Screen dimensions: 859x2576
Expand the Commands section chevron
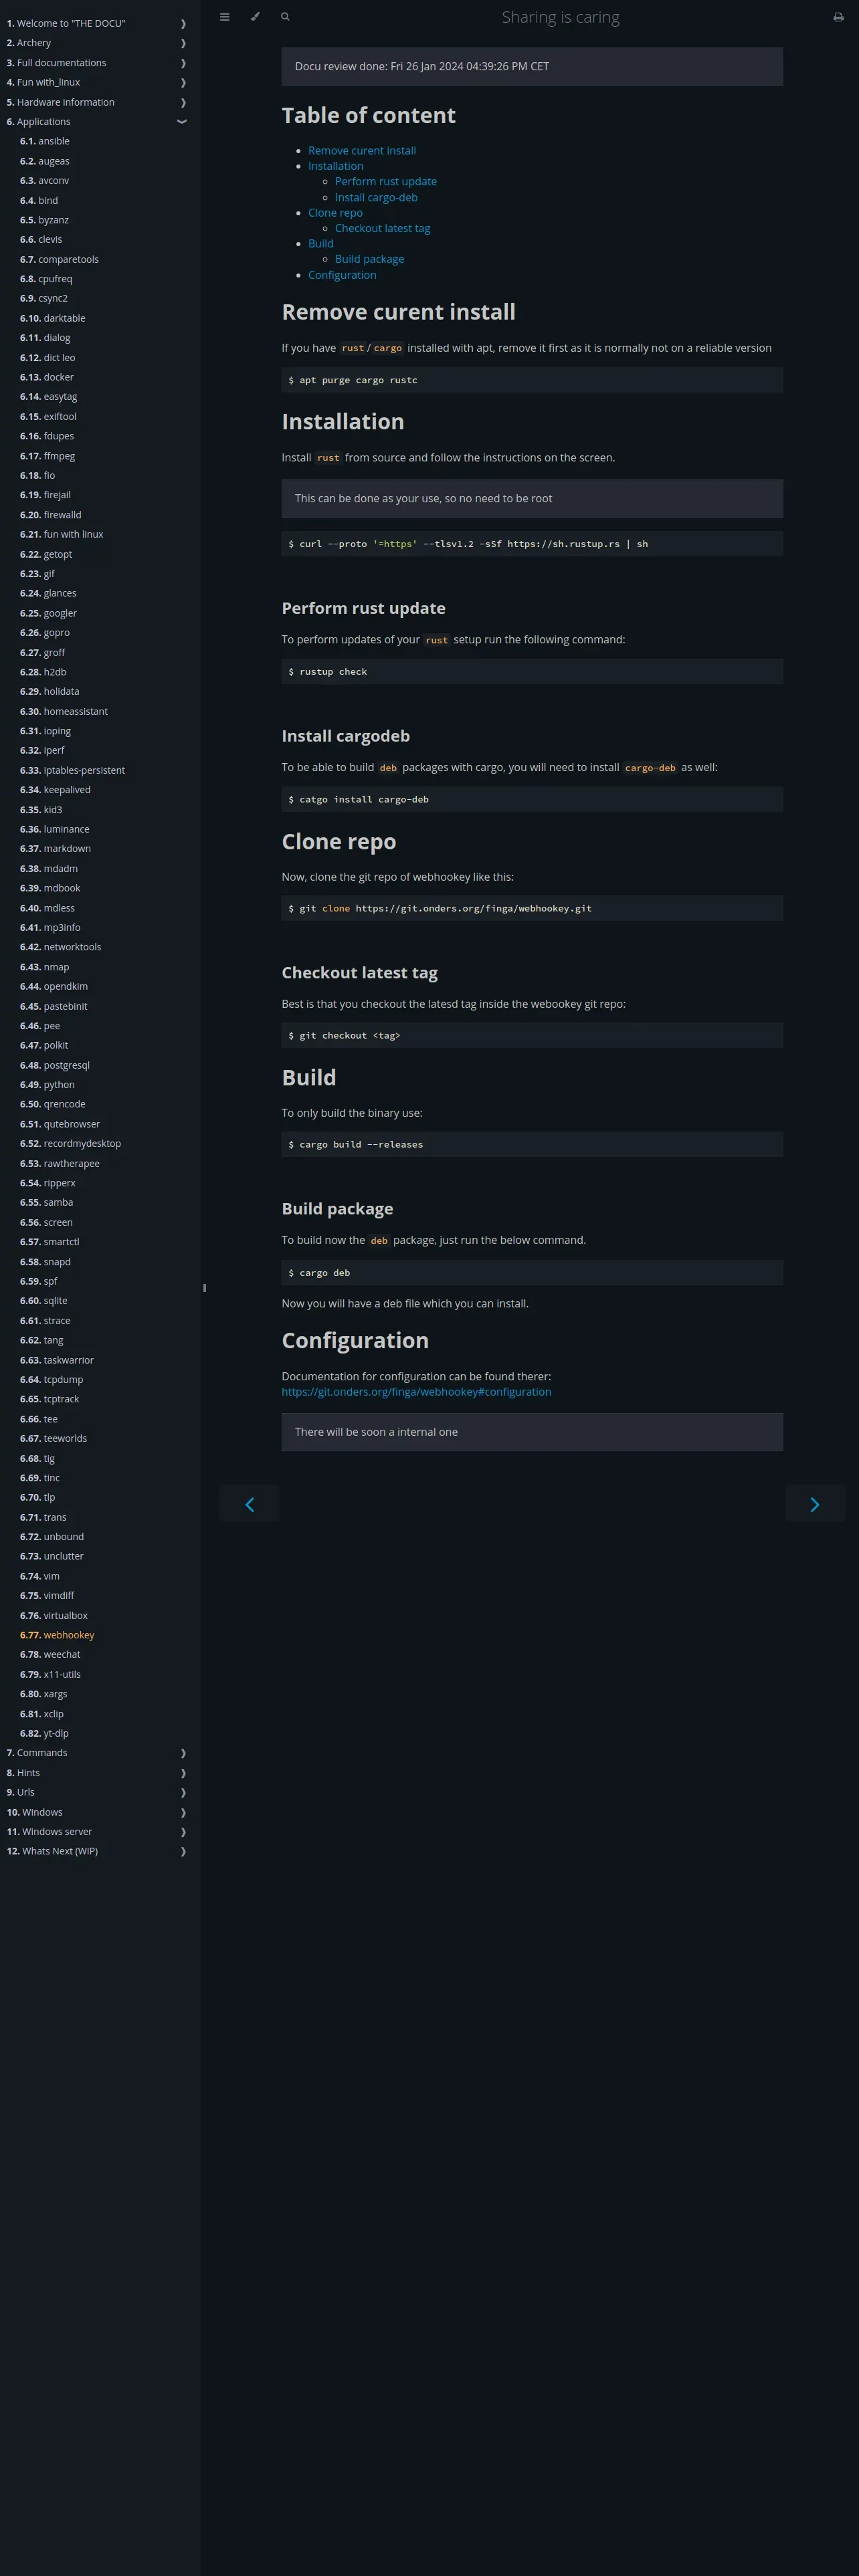[x=183, y=1753]
